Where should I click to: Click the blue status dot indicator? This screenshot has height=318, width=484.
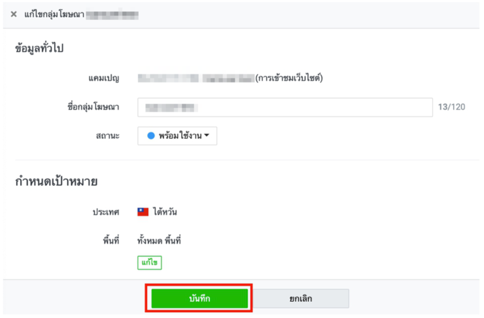[151, 135]
